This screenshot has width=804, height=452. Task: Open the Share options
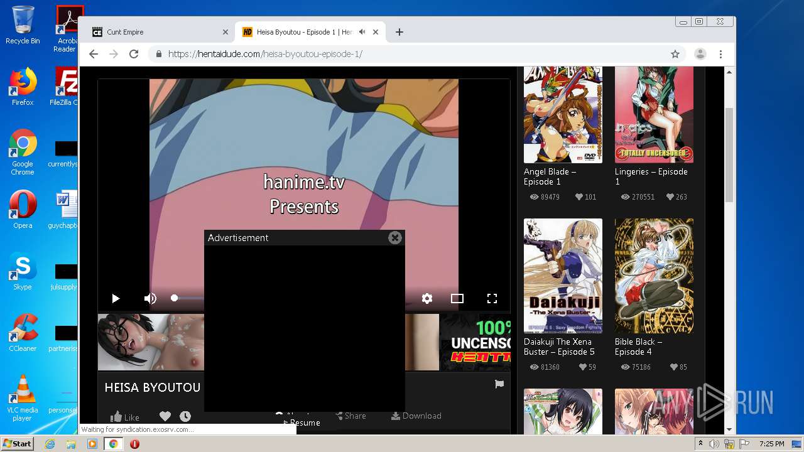tap(350, 416)
